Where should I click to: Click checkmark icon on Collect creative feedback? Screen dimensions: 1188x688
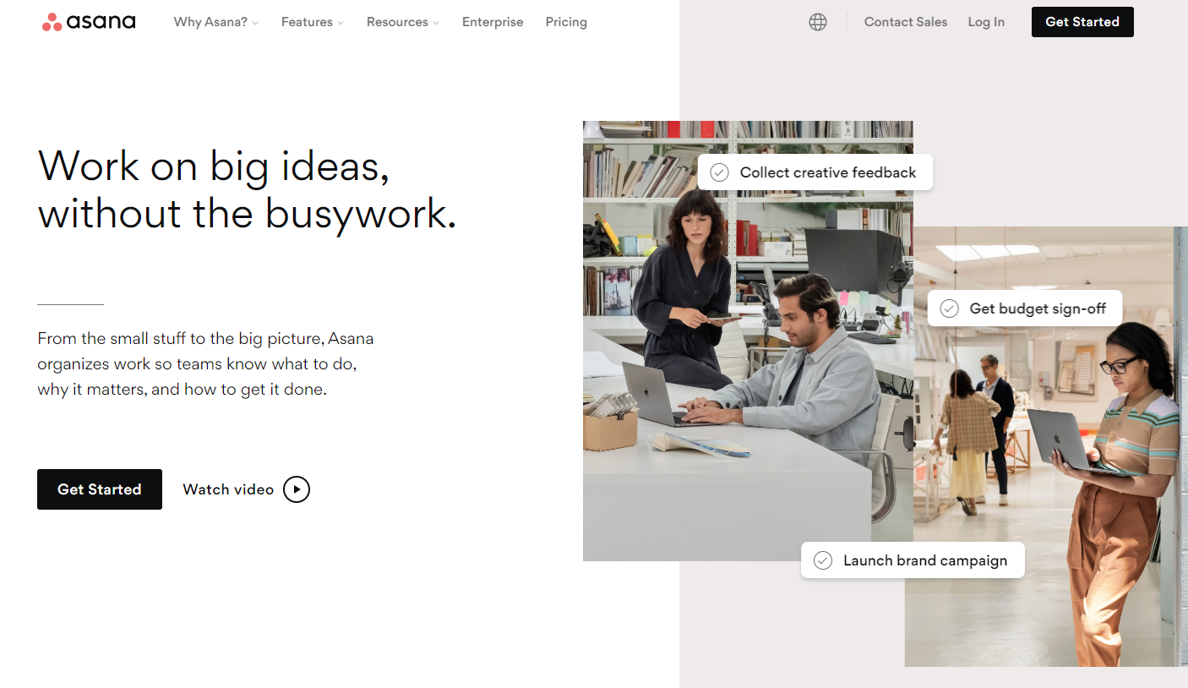719,172
